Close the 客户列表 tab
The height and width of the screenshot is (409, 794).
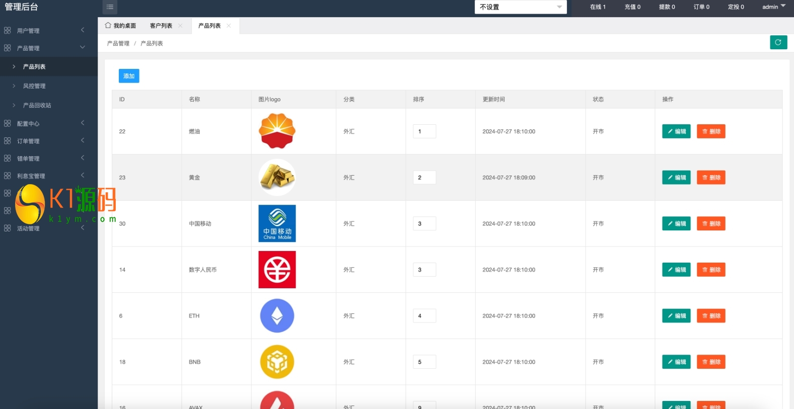coord(180,26)
